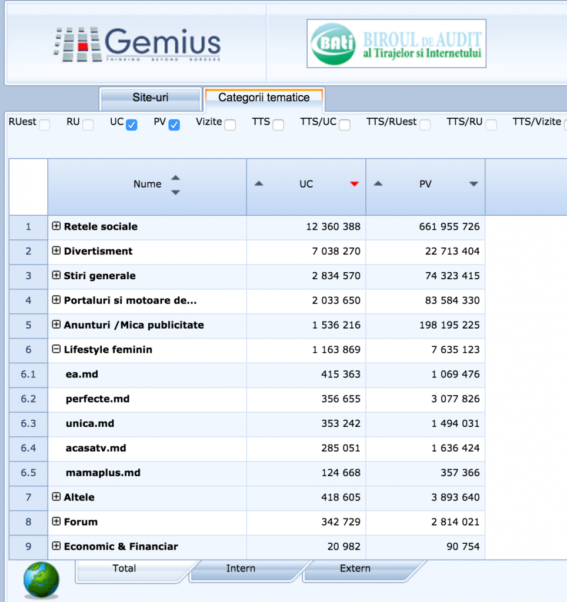Click UC value 1 163 869
This screenshot has width=567, height=602.
click(336, 350)
